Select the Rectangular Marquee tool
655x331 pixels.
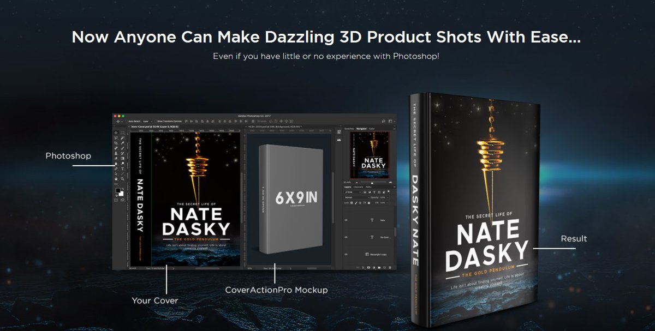click(x=122, y=133)
